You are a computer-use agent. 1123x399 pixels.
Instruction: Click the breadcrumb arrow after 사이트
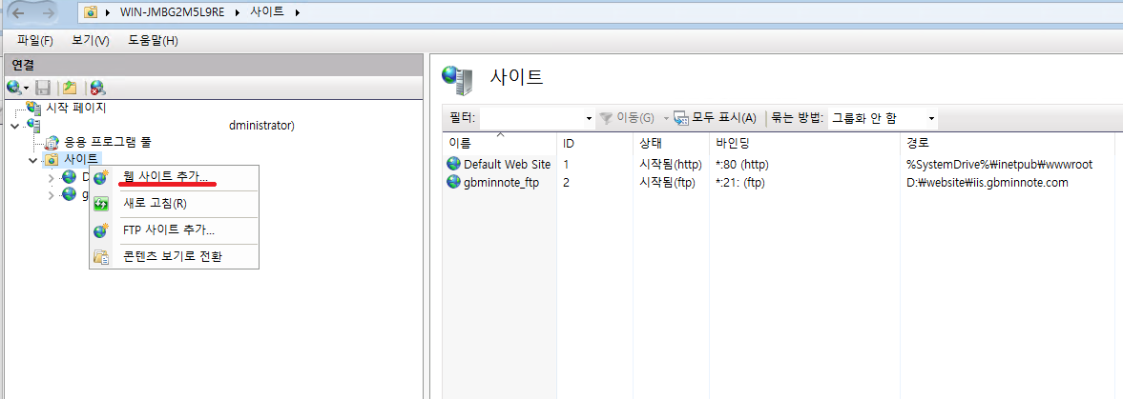298,13
